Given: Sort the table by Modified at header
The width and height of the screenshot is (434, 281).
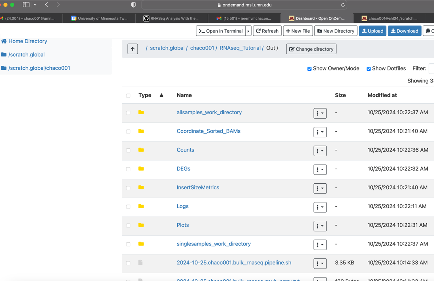Looking at the screenshot, I should click(x=382, y=95).
